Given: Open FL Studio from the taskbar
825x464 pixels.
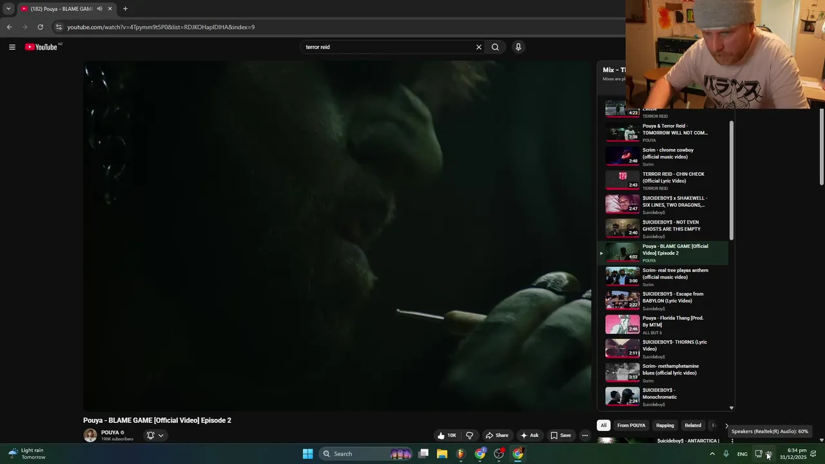Looking at the screenshot, I should tap(460, 454).
